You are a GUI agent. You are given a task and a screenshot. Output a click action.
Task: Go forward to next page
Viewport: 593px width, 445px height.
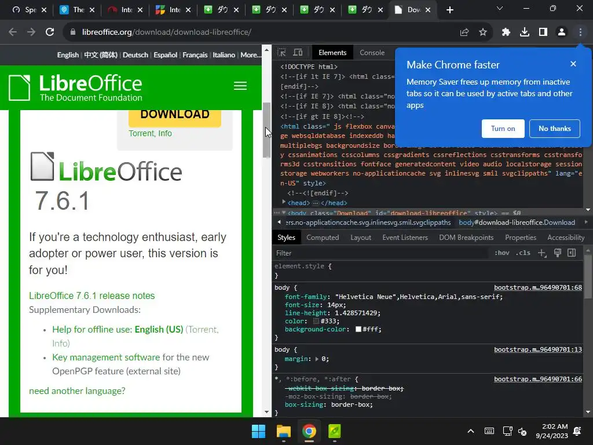click(x=31, y=32)
